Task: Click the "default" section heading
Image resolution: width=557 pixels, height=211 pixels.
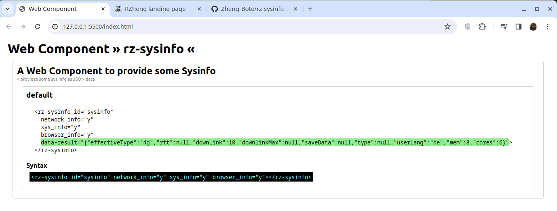Action: 40,95
